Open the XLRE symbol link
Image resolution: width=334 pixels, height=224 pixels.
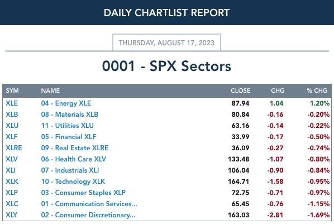pyautogui.click(x=14, y=148)
